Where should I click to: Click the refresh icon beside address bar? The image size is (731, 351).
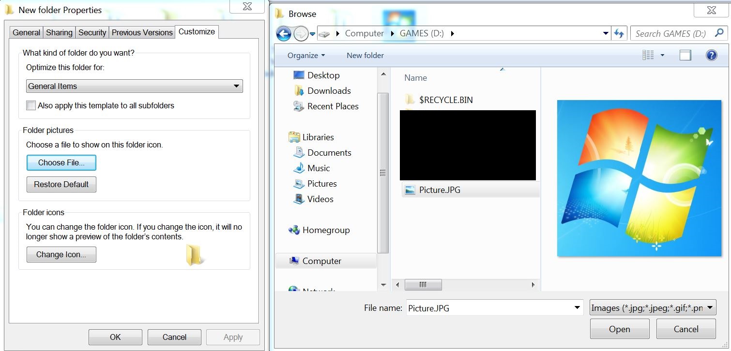[619, 33]
